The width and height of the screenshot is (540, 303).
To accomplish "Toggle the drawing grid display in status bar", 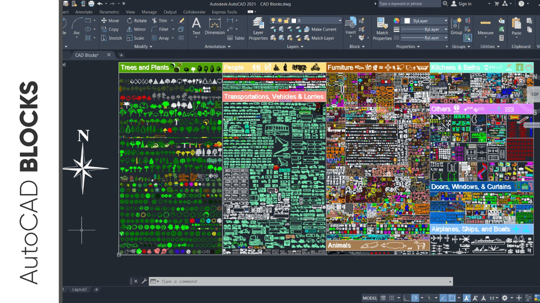I will pos(383,298).
